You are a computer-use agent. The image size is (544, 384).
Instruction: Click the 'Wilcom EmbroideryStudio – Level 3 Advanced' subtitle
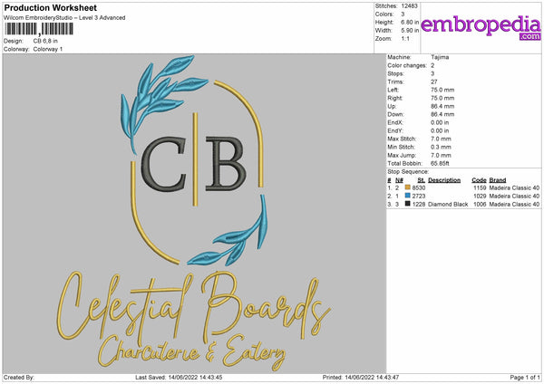point(64,18)
